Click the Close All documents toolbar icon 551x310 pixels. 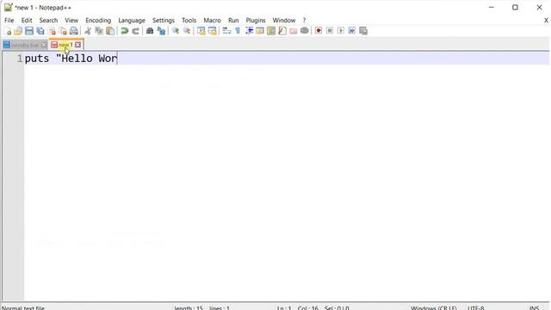63,31
